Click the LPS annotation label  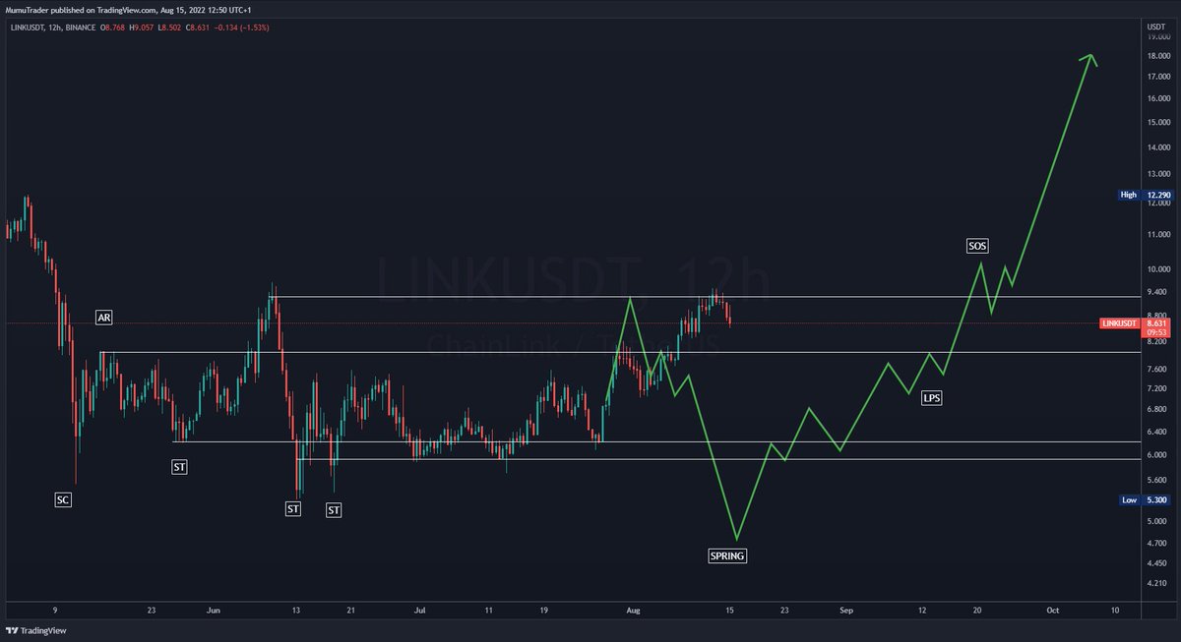coord(931,398)
